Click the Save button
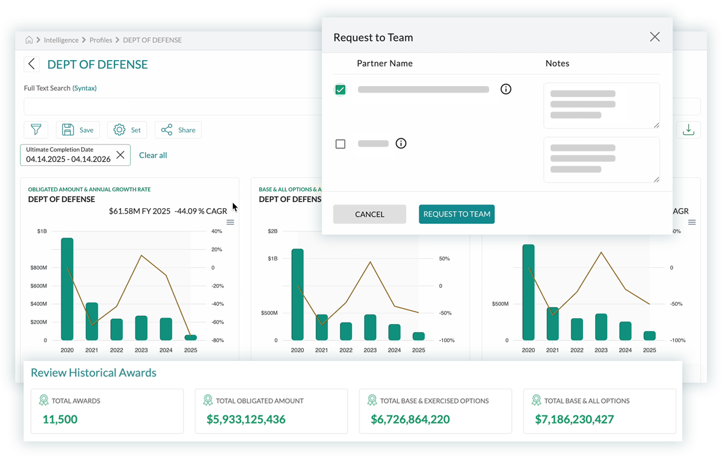 click(x=78, y=129)
